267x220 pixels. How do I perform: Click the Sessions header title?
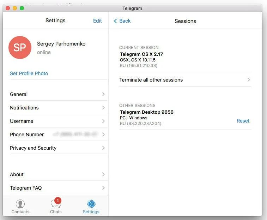tap(185, 21)
